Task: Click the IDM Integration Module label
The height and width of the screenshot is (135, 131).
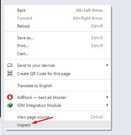Action: pos(39,105)
